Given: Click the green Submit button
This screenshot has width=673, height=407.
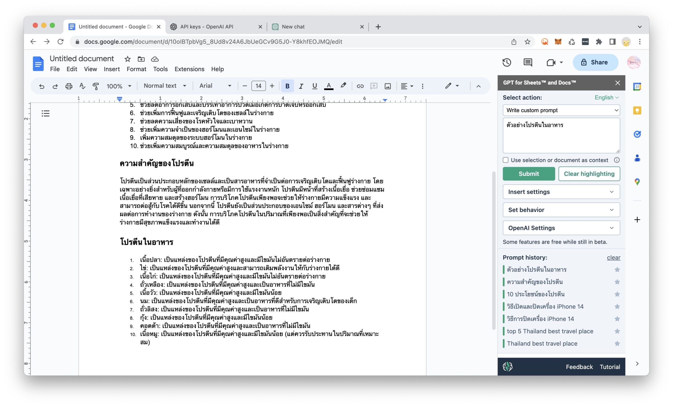Looking at the screenshot, I should [x=528, y=174].
